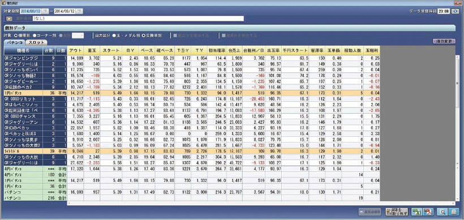
Task: Click the start date field
Action: [31, 11]
